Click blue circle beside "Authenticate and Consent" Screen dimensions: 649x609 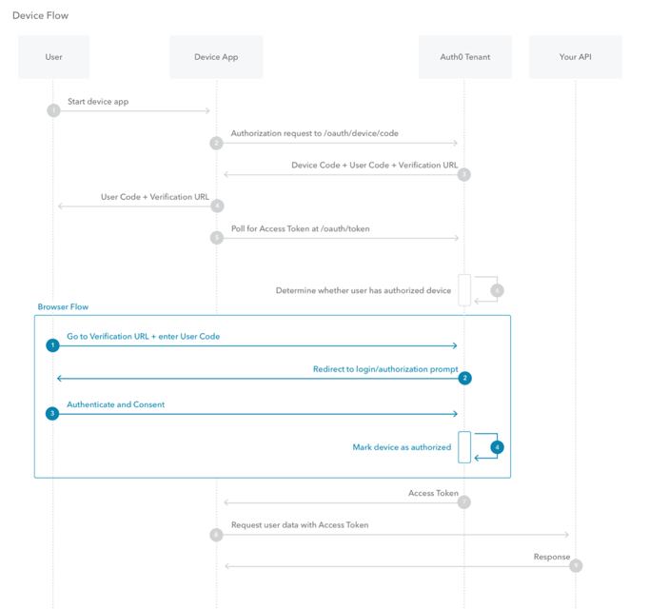(52, 413)
